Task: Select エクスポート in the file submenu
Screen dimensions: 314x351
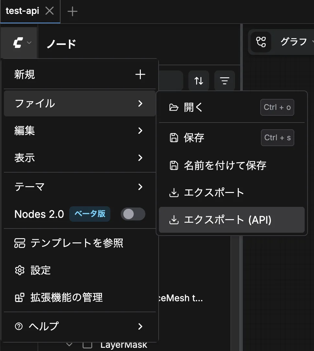Action: coord(232,193)
